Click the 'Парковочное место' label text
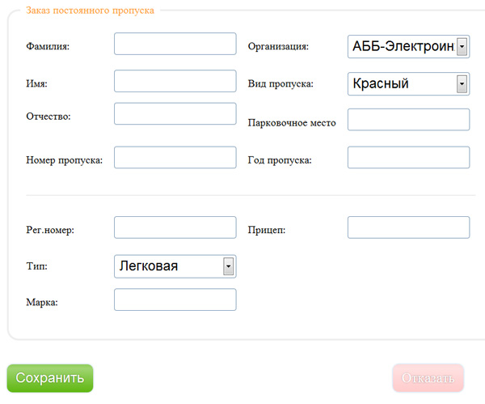 click(x=291, y=123)
